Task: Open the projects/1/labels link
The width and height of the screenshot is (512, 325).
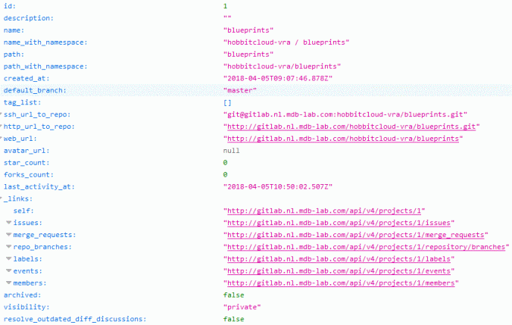Action: pos(341,259)
